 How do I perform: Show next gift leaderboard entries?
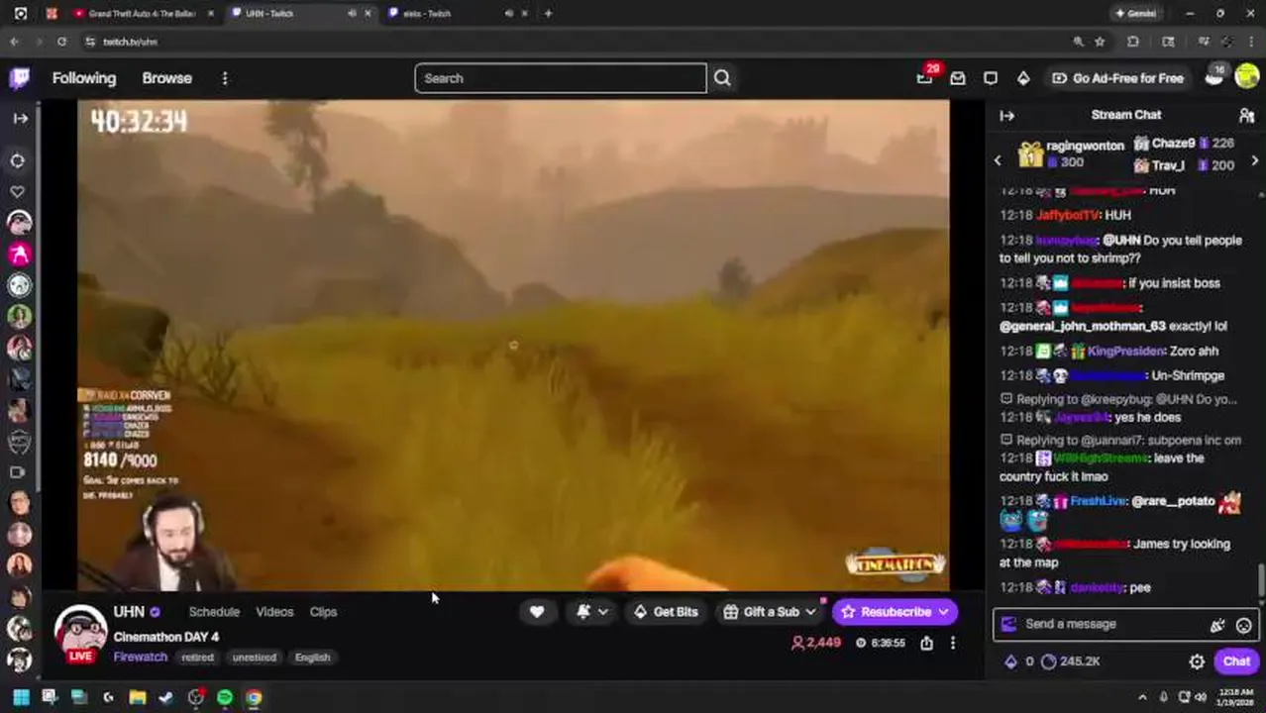coord(1255,160)
